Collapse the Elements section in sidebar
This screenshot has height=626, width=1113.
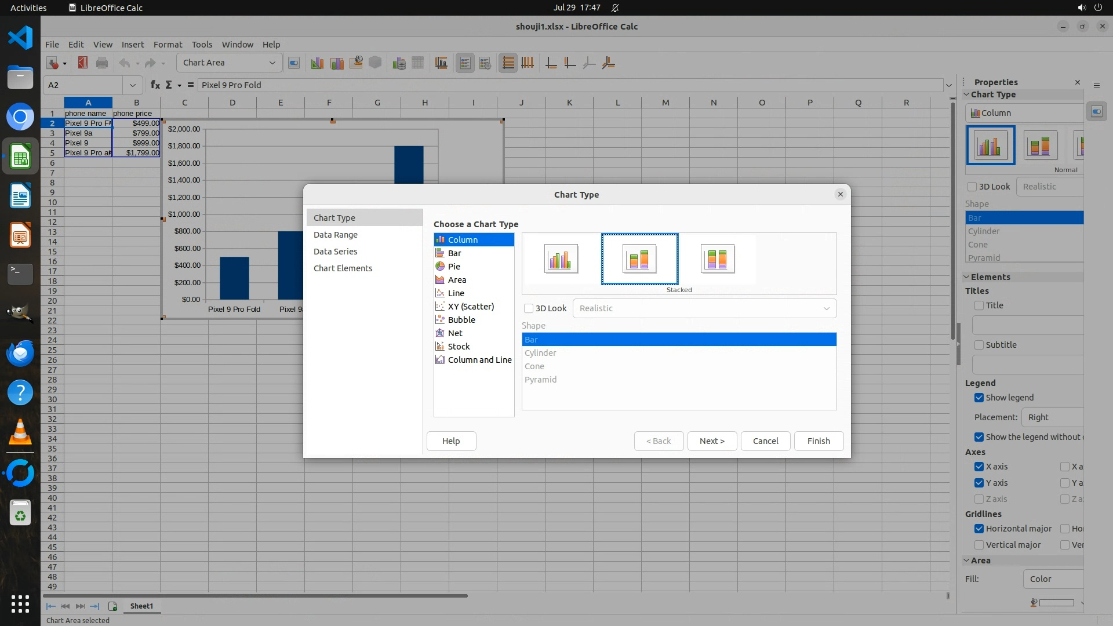[x=967, y=277]
